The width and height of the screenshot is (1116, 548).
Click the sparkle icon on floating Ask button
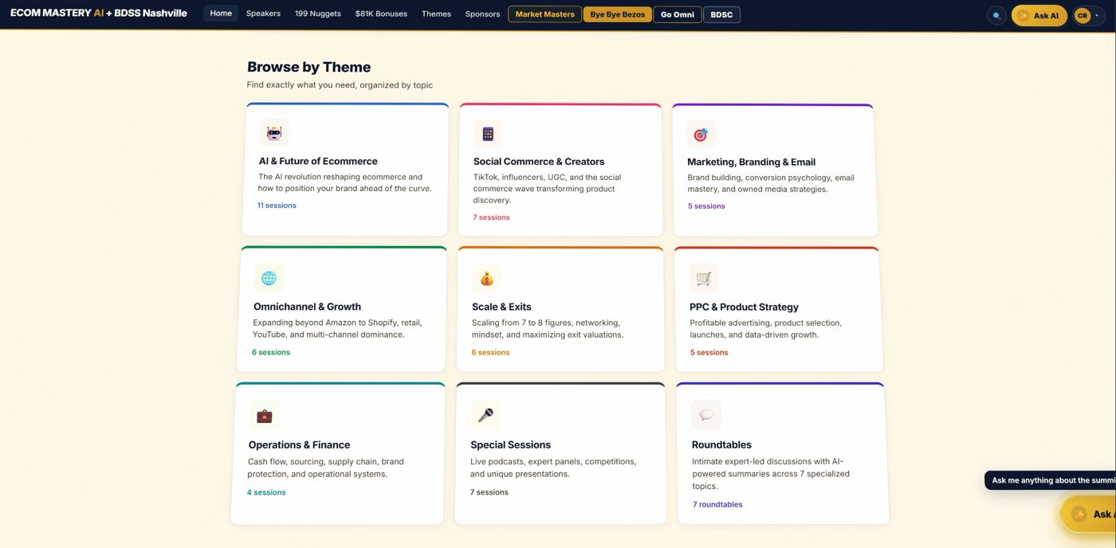tap(1079, 515)
